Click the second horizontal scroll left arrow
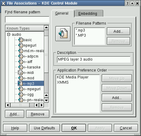Image resolution: width=141 pixels, height=136 pixels. [x=37, y=105]
